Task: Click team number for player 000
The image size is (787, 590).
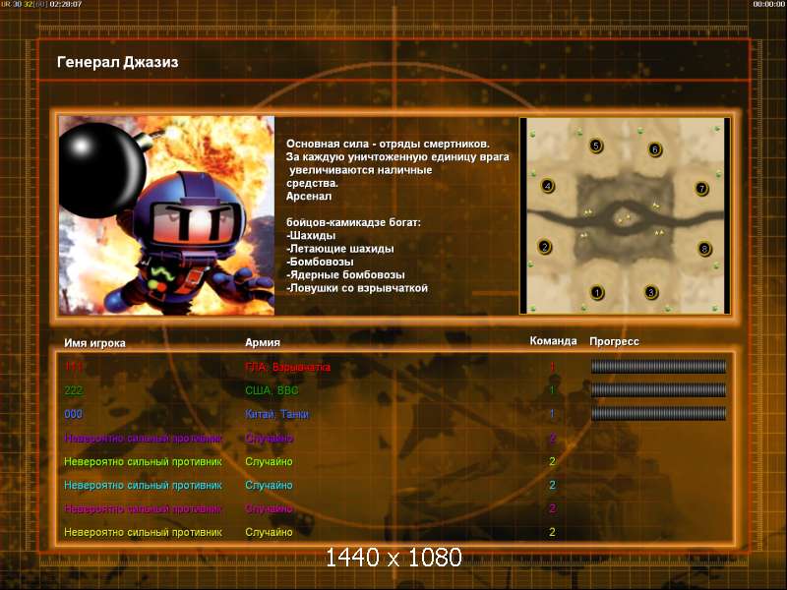Action: 552,414
